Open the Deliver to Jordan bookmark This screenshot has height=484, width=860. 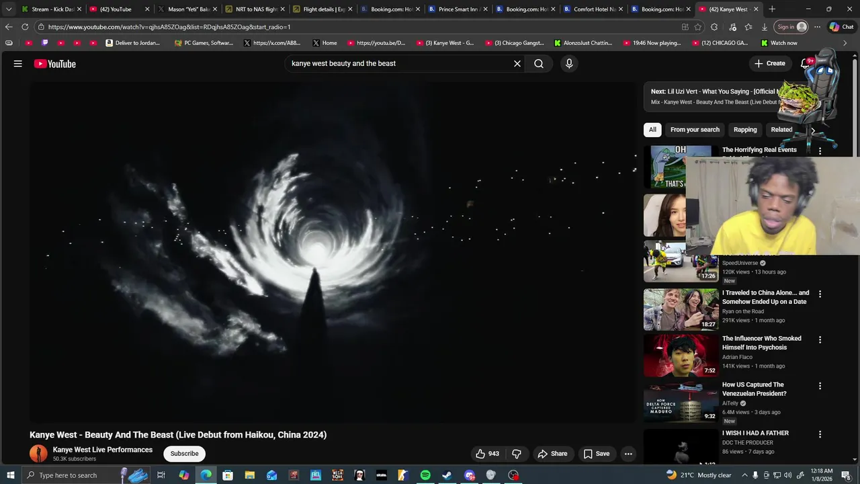[x=133, y=43]
